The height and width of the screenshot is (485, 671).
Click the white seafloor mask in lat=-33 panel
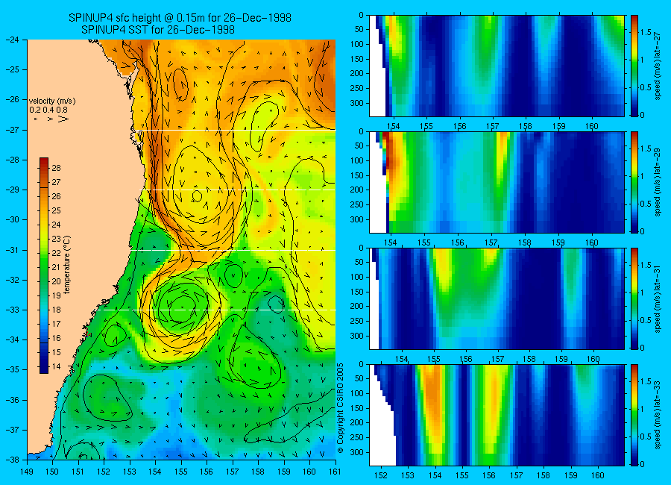[x=382, y=433]
